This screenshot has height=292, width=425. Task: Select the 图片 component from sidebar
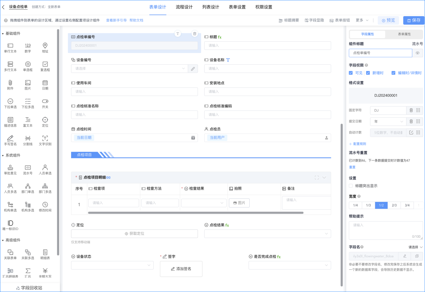click(x=28, y=85)
